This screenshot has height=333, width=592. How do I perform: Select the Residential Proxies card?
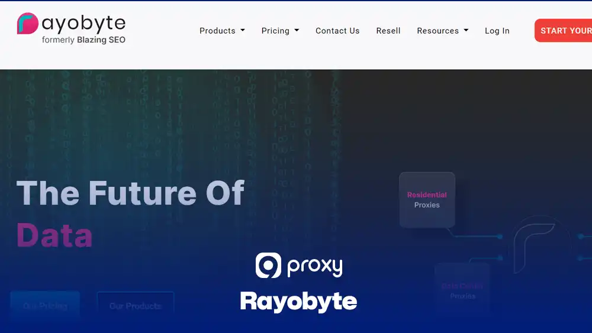click(427, 200)
